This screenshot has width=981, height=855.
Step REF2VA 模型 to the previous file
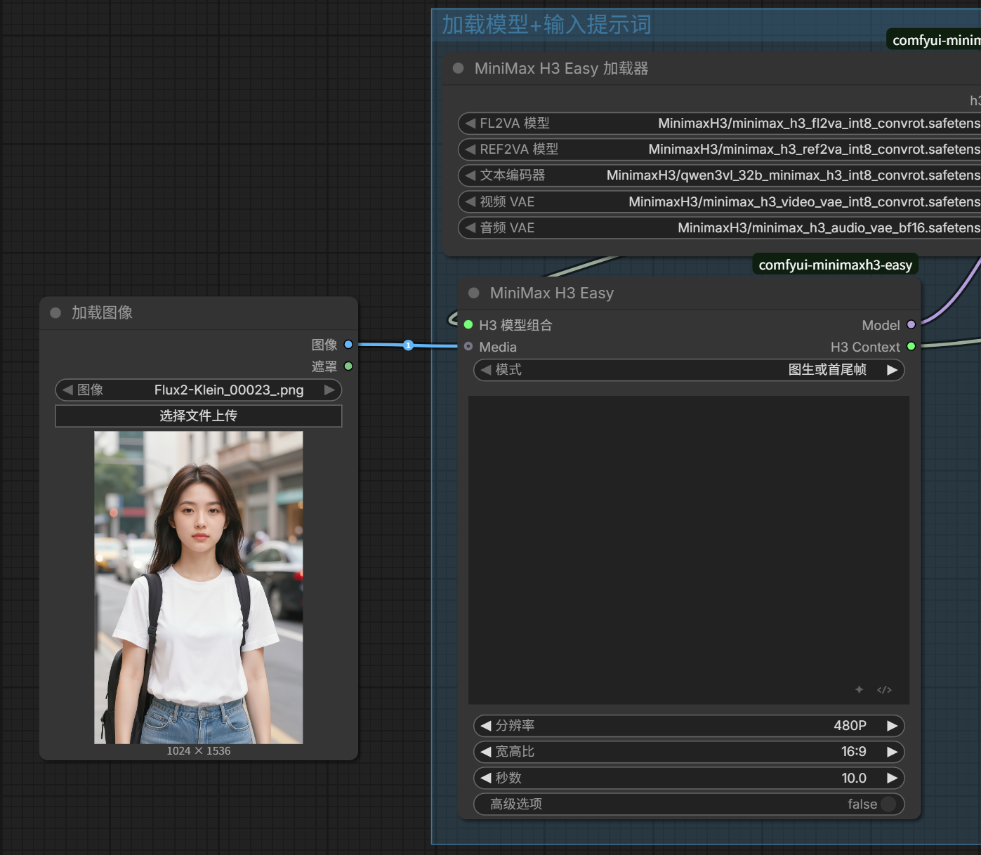[470, 149]
